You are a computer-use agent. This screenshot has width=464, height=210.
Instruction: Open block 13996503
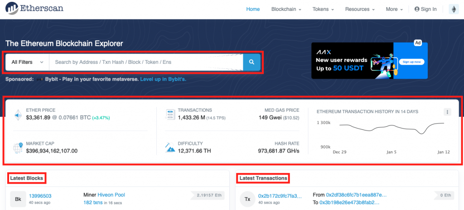tap(40, 196)
